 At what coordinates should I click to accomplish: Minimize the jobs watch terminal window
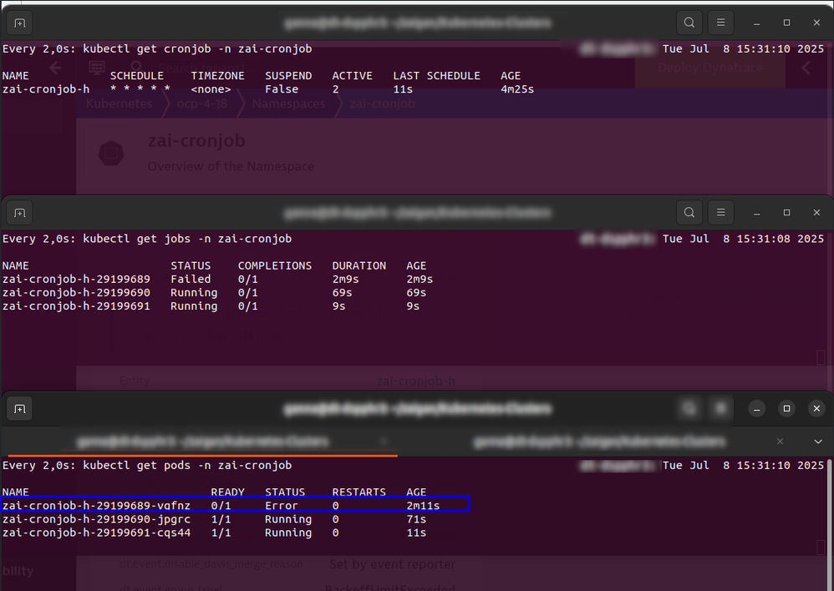(756, 213)
